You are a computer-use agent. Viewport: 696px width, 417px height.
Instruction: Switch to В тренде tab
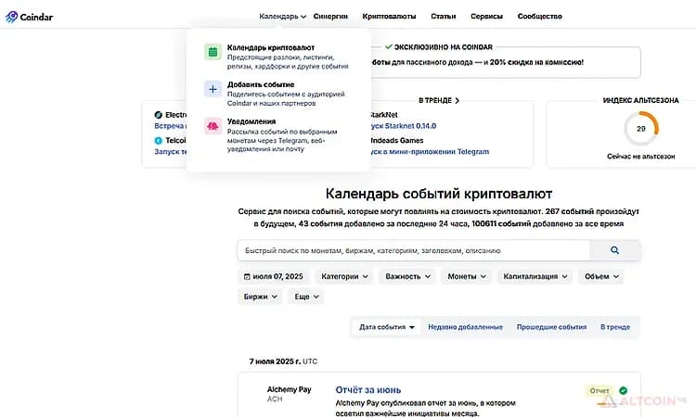point(615,327)
